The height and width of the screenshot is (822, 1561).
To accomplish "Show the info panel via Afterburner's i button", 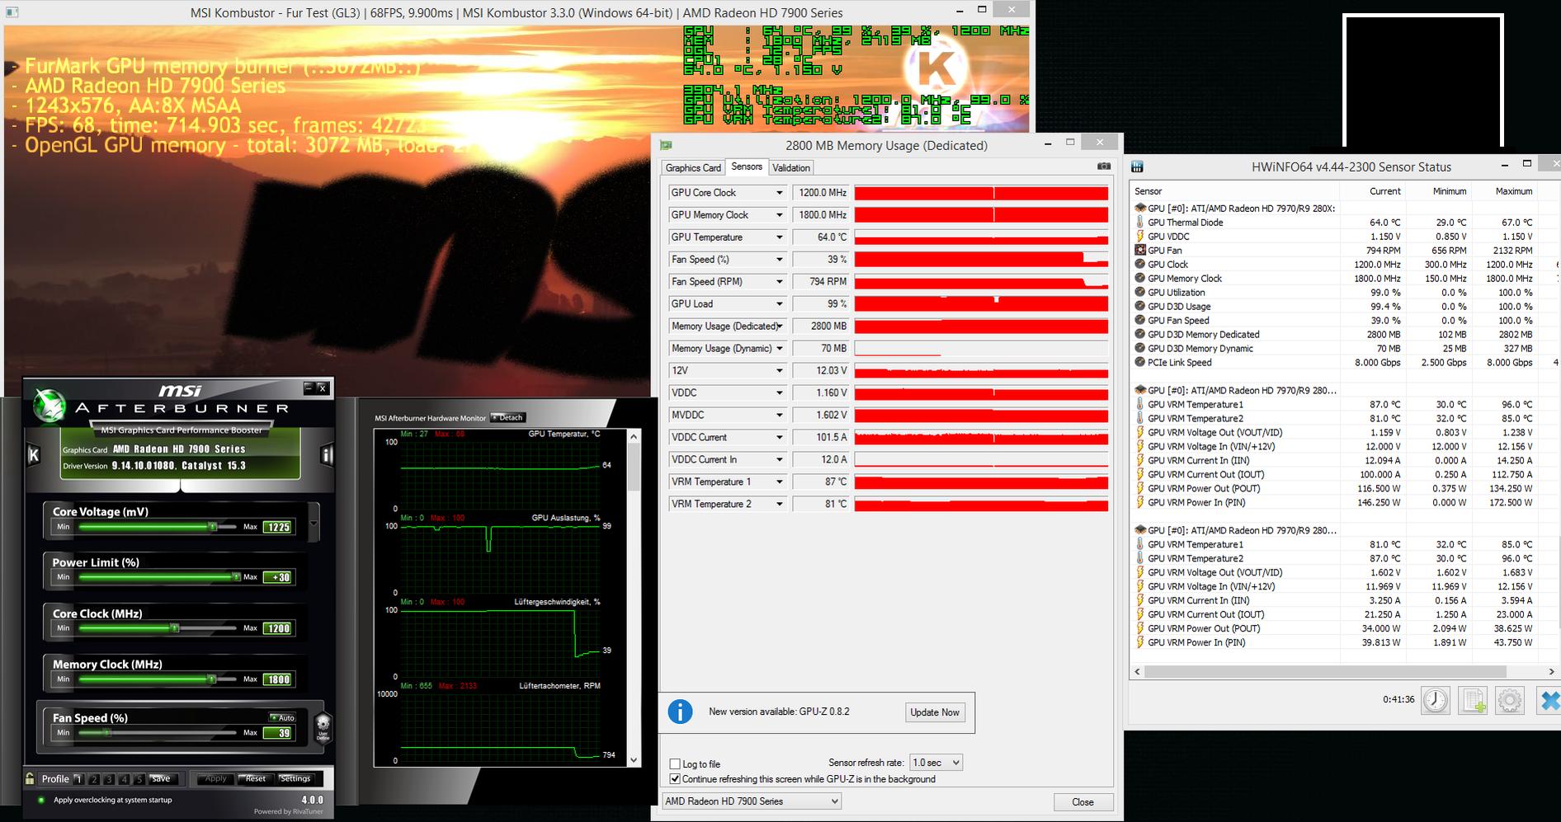I will pos(327,455).
